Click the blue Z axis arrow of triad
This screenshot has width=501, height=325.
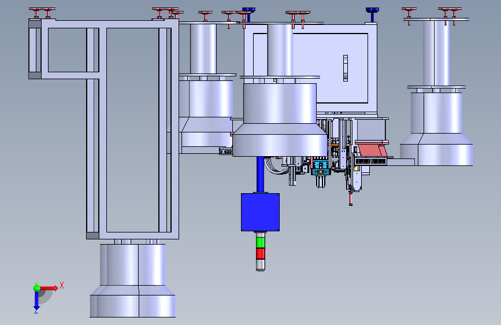point(36,300)
